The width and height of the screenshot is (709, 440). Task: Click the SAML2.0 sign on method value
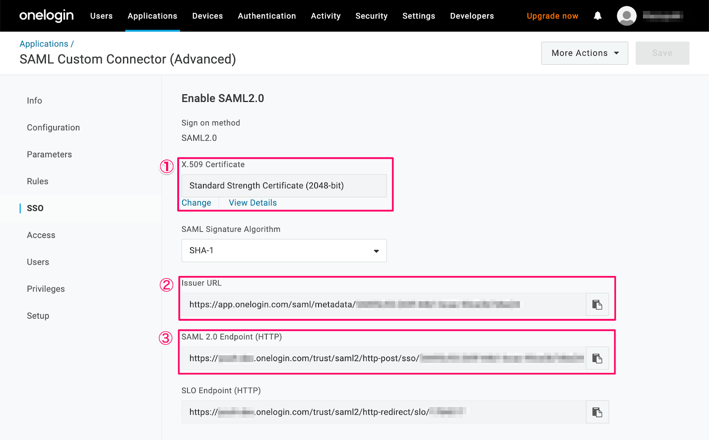click(199, 138)
